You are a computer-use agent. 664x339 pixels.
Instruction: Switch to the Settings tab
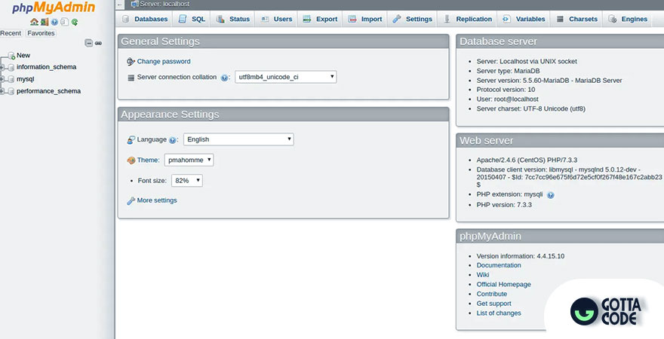click(413, 19)
